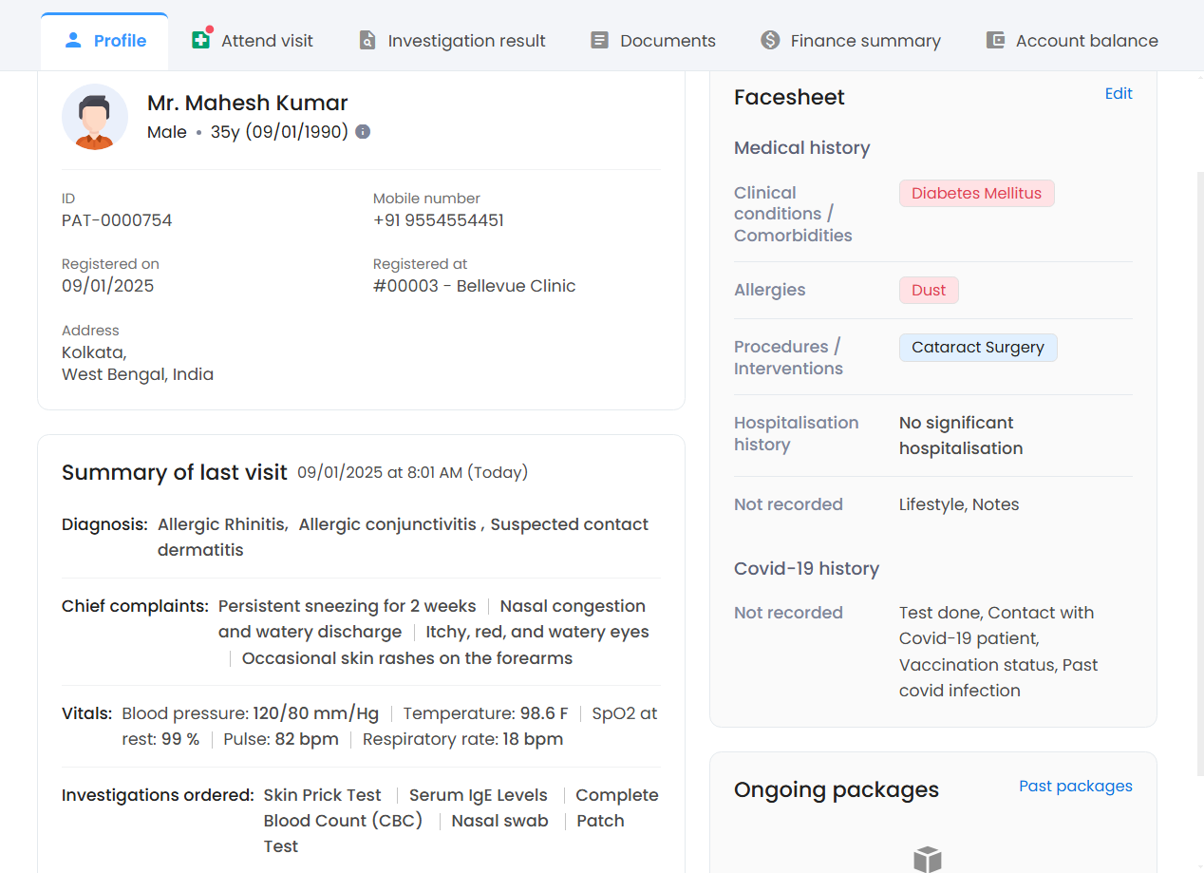The width and height of the screenshot is (1204, 873).
Task: Edit the Facesheet details
Action: pyautogui.click(x=1119, y=93)
